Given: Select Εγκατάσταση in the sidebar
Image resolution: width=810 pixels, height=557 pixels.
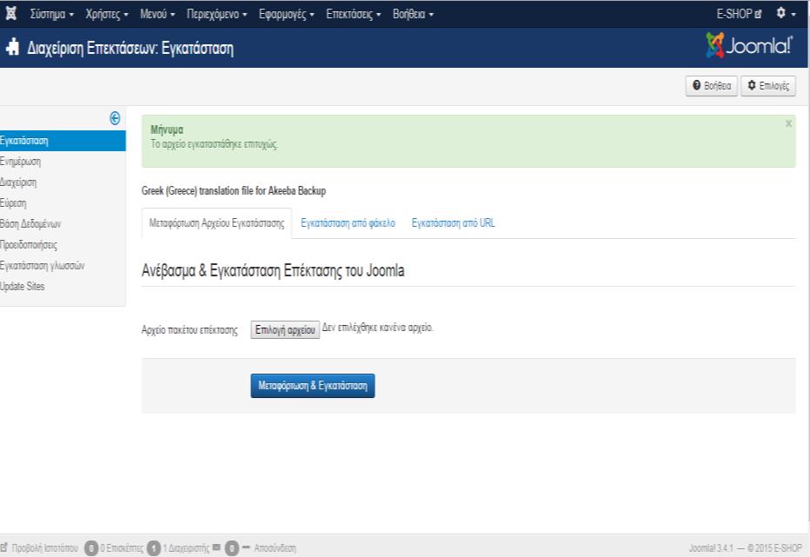Looking at the screenshot, I should (x=63, y=141).
